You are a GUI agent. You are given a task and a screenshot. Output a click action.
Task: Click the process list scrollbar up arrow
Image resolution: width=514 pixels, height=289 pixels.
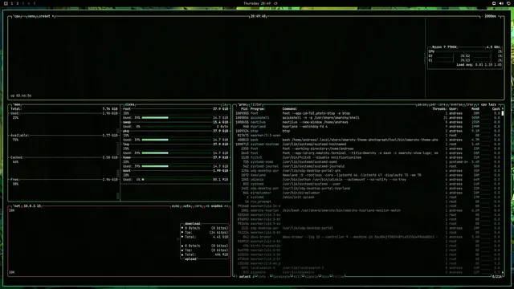pos(503,109)
